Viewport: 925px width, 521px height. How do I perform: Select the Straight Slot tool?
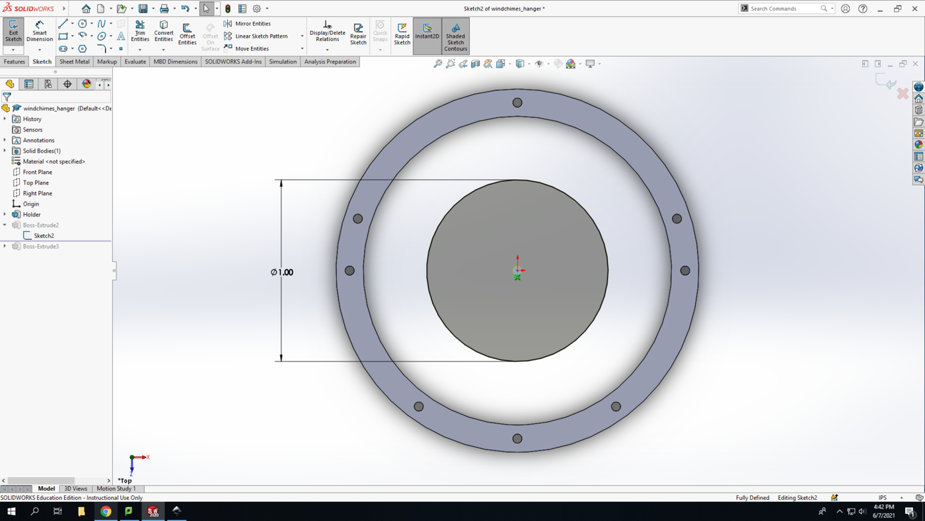point(63,49)
